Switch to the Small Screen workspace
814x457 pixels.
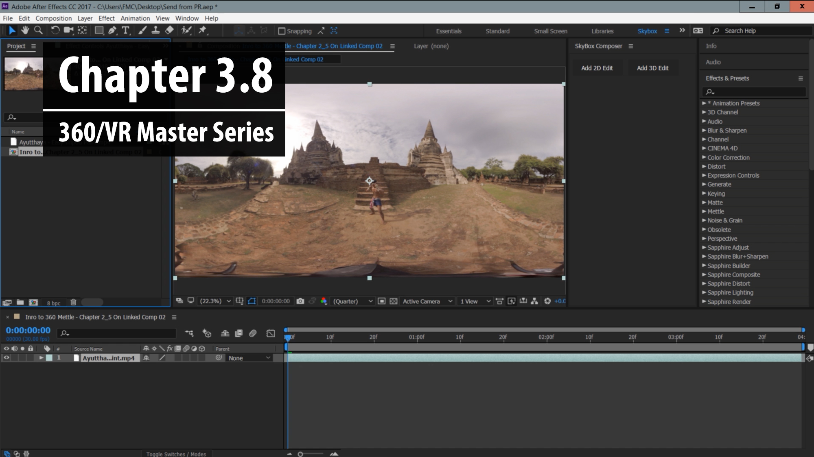tap(550, 31)
